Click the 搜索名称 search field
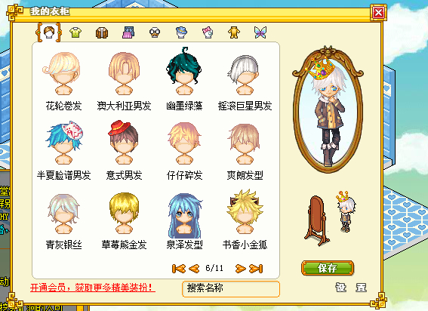Screen dimensions: 428x311 [x=231, y=288]
